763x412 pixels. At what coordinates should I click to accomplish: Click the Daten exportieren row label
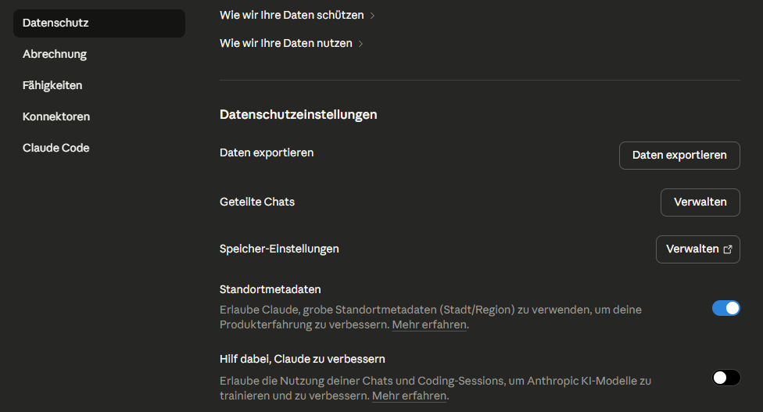(x=267, y=152)
